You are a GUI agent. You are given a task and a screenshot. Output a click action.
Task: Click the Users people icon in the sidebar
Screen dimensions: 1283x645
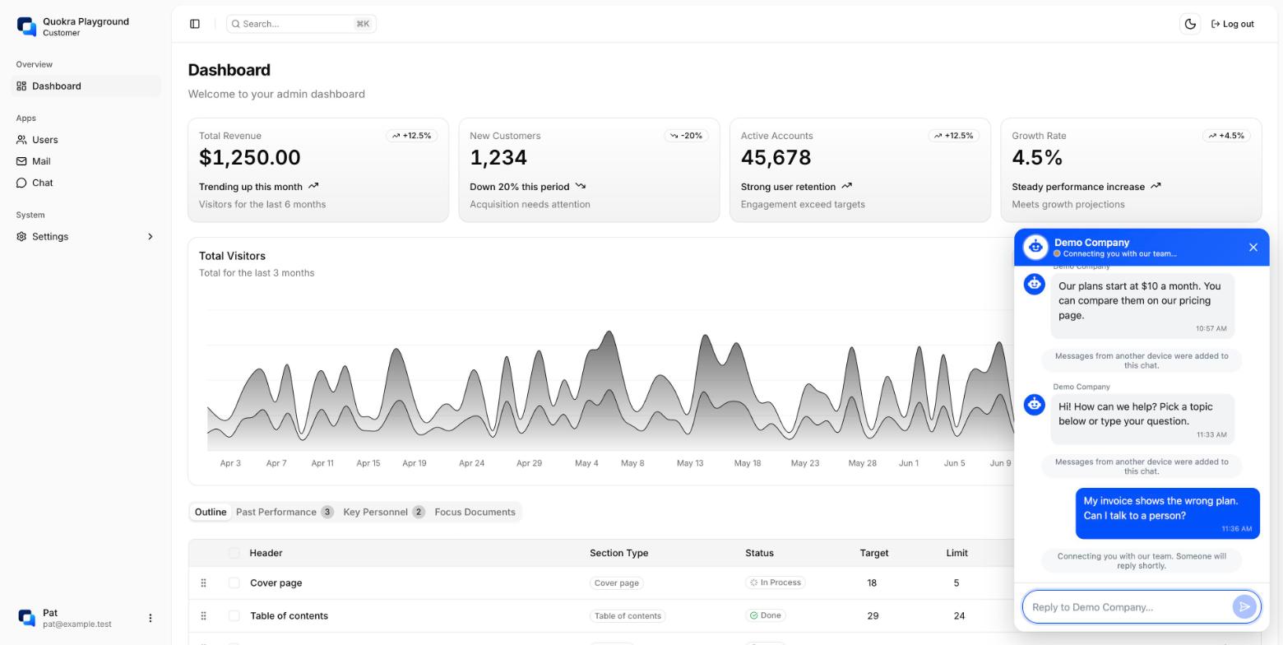click(x=21, y=140)
